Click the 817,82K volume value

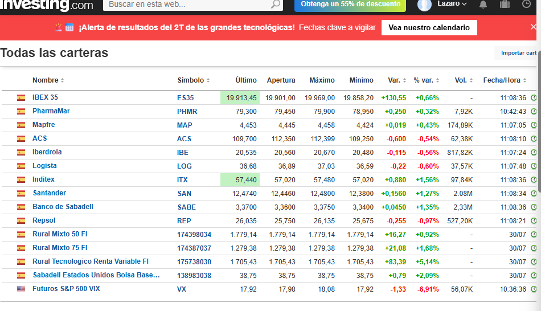pyautogui.click(x=460, y=152)
